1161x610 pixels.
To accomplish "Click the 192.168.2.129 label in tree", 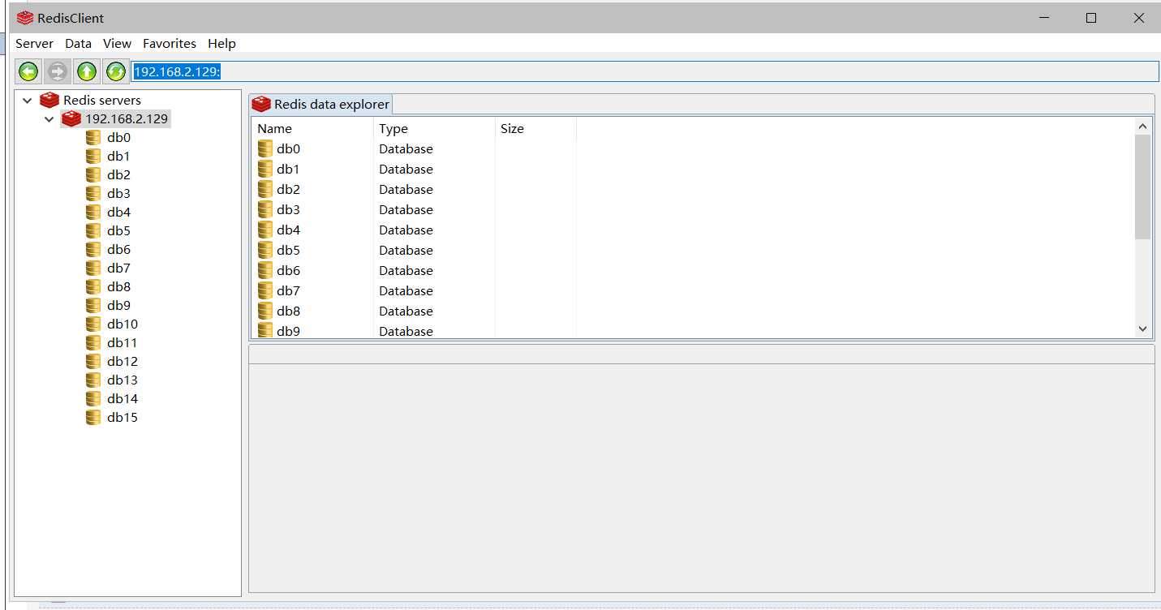I will tap(127, 118).
